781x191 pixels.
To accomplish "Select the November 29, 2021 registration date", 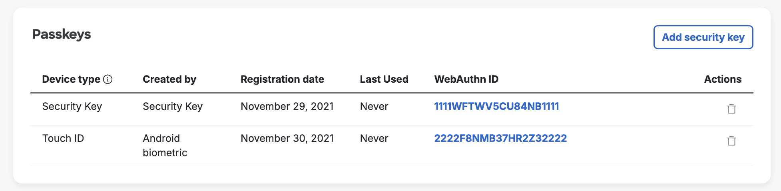I will tap(287, 106).
